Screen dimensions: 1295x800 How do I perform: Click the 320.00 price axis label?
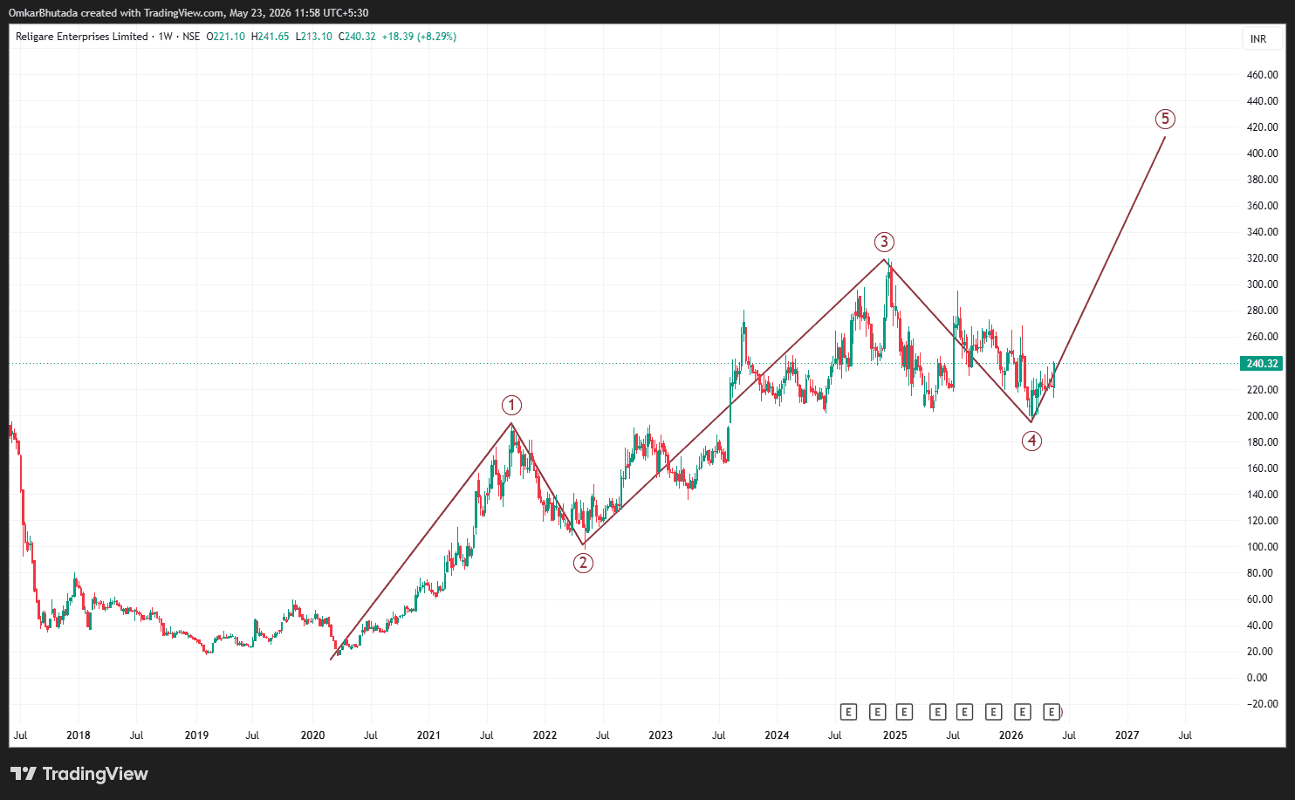[1262, 258]
